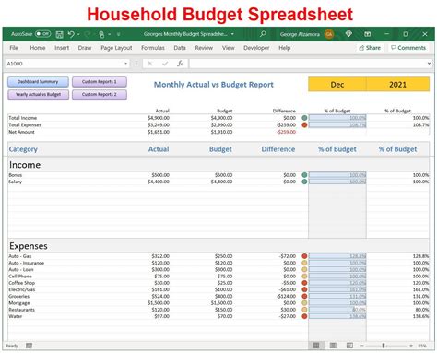
Task: Switch to Normal view icon
Action: (316, 346)
